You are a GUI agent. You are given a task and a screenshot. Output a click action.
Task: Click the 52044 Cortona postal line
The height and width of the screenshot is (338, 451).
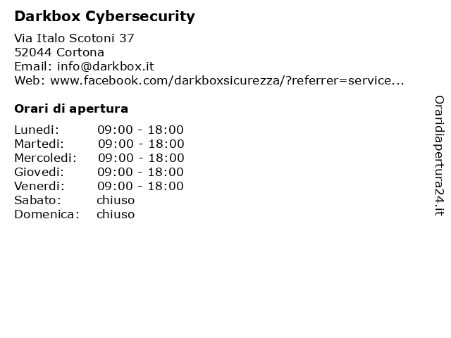59,52
